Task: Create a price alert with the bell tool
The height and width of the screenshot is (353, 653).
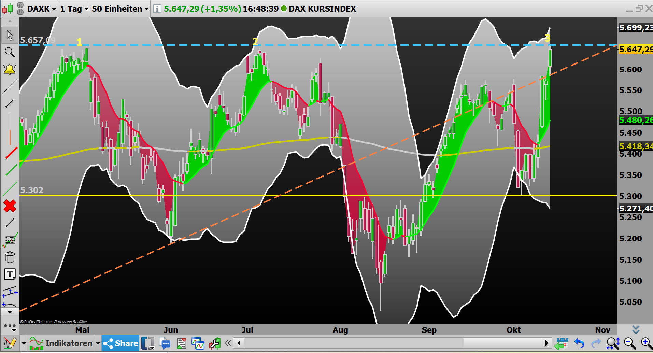Action: coord(10,69)
